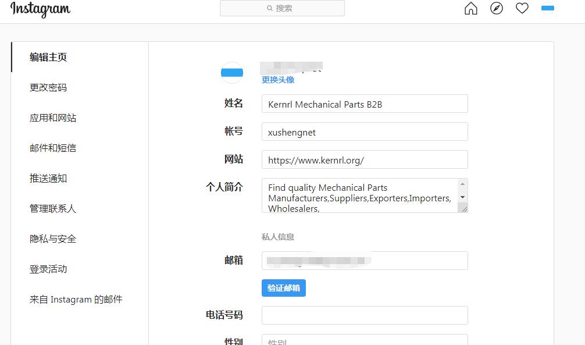Open activity feed via the heart icon
Screen dimensions: 585x345
[522, 8]
